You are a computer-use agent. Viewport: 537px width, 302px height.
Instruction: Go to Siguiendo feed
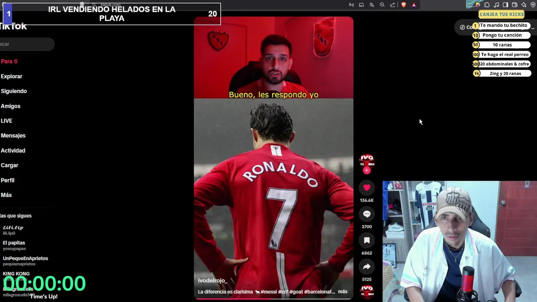pyautogui.click(x=14, y=91)
